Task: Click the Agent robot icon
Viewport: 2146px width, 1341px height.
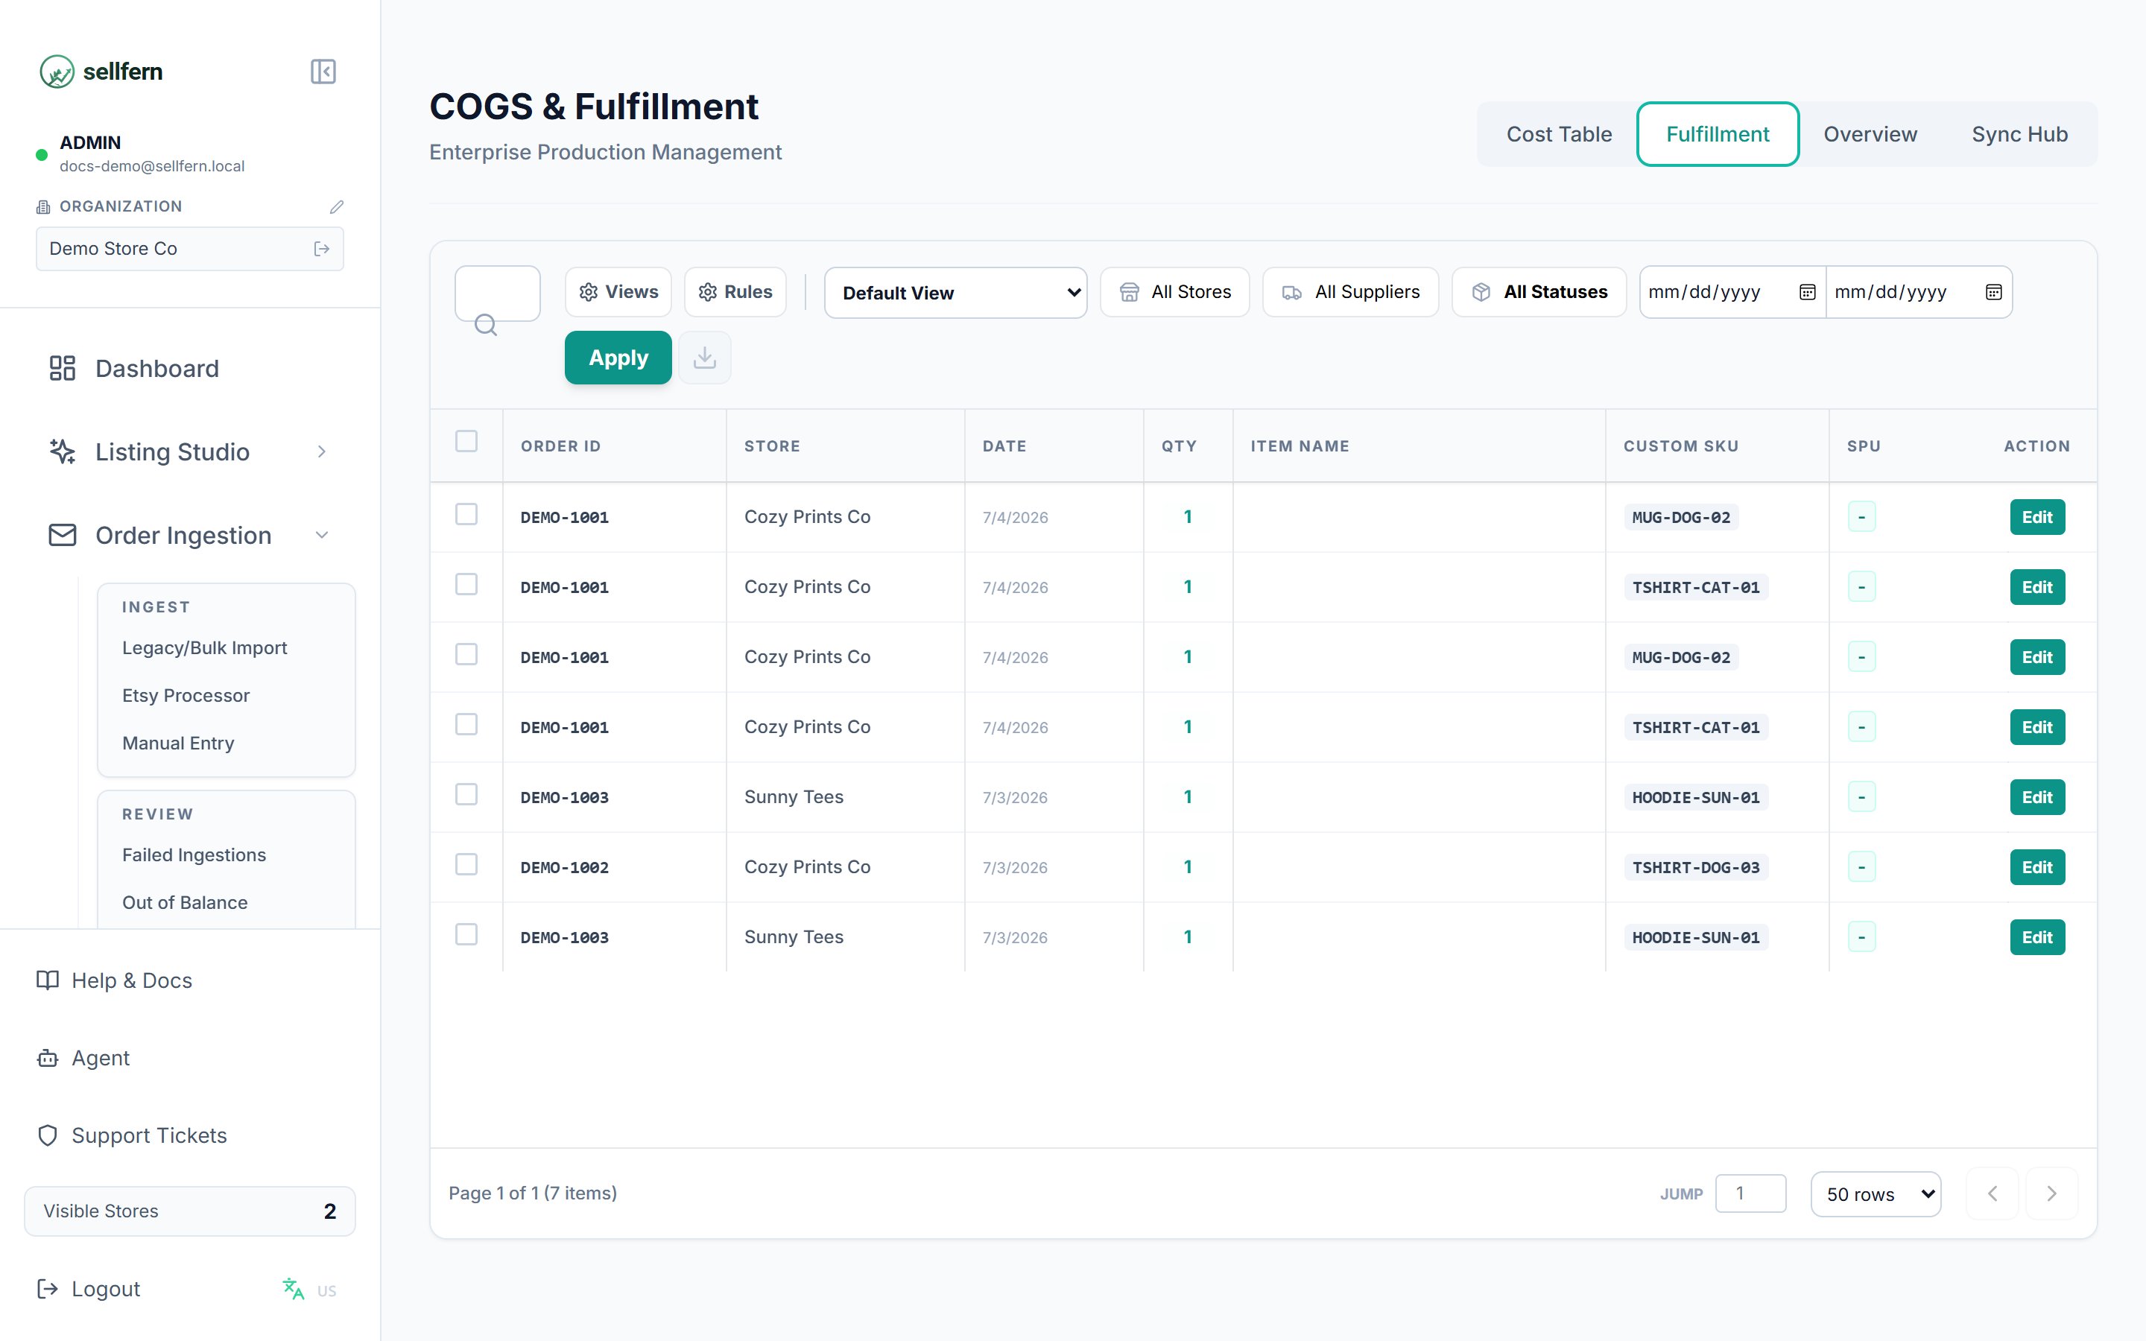Action: pyautogui.click(x=48, y=1058)
